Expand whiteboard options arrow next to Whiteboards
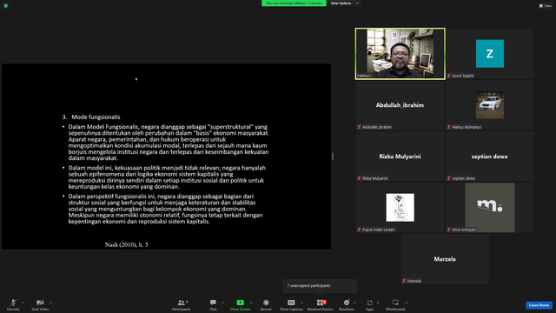The image size is (556, 313). (x=406, y=303)
